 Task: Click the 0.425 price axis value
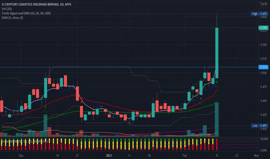point(263,115)
